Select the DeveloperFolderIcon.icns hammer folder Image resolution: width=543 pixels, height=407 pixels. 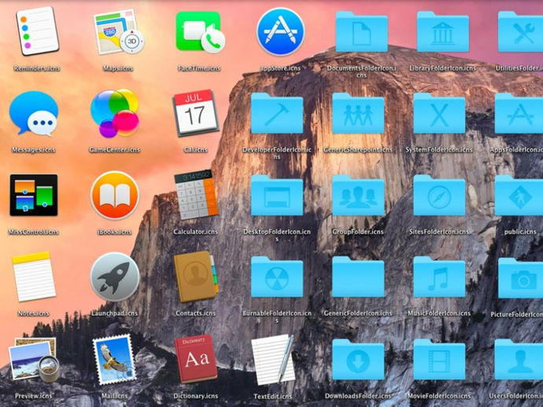tap(277, 113)
